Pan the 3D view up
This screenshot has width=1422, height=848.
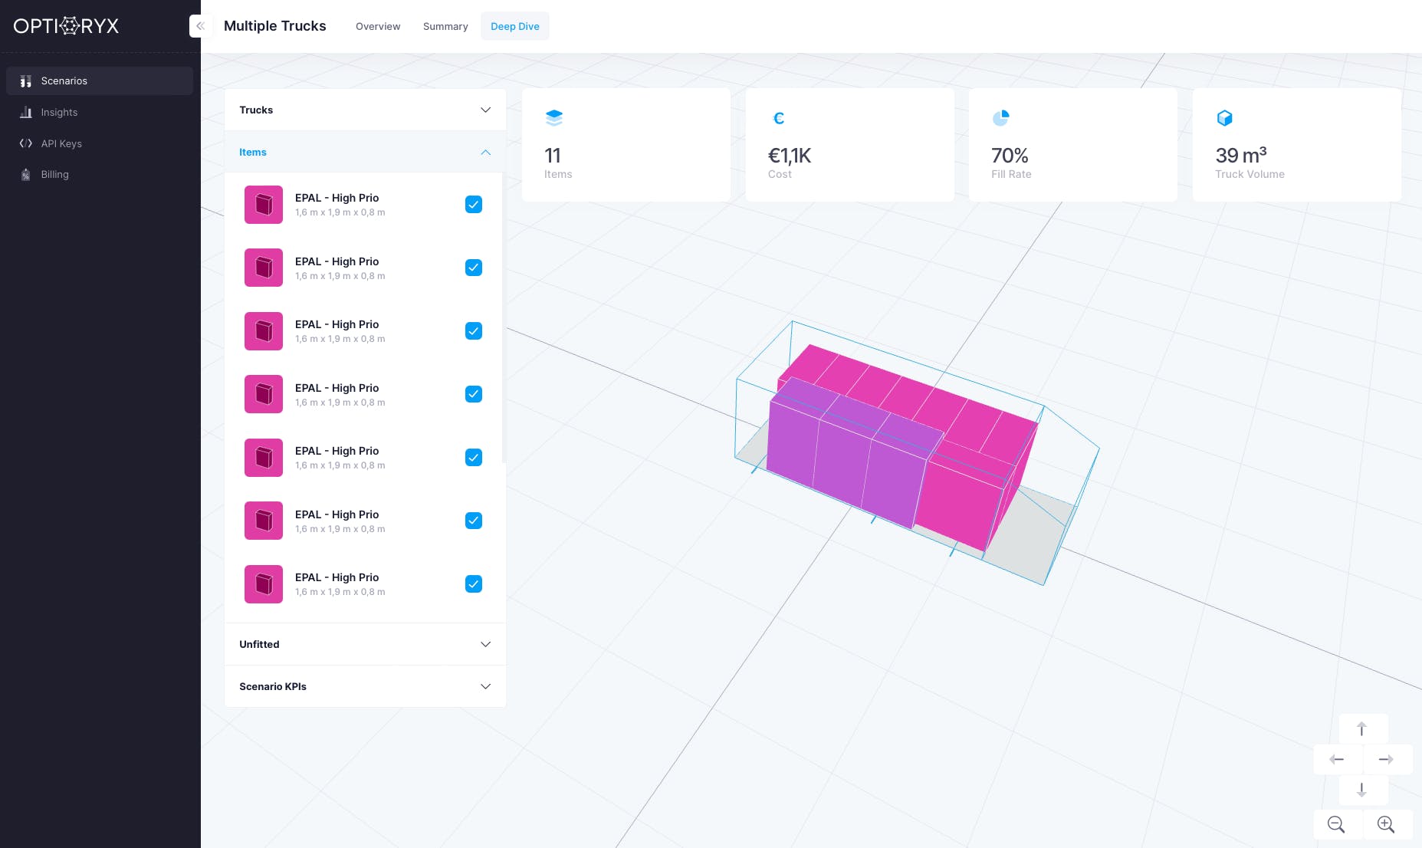tap(1361, 729)
